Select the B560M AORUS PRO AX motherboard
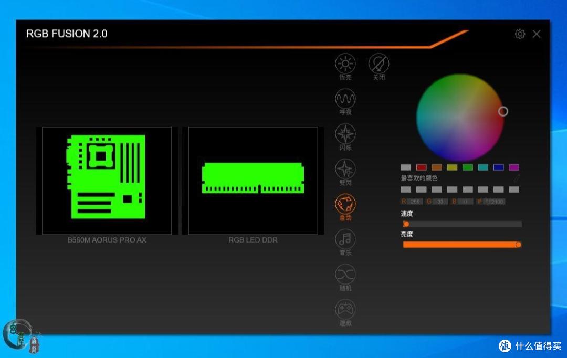This screenshot has width=567, height=358. (107, 181)
